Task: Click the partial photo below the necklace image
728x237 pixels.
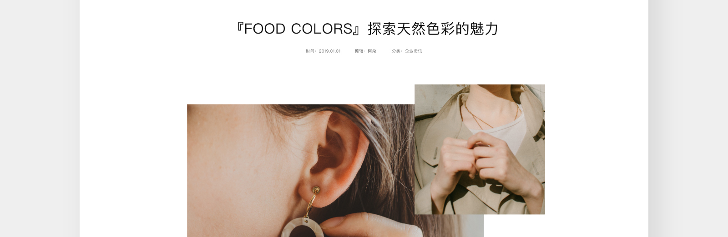Action: (x=449, y=226)
